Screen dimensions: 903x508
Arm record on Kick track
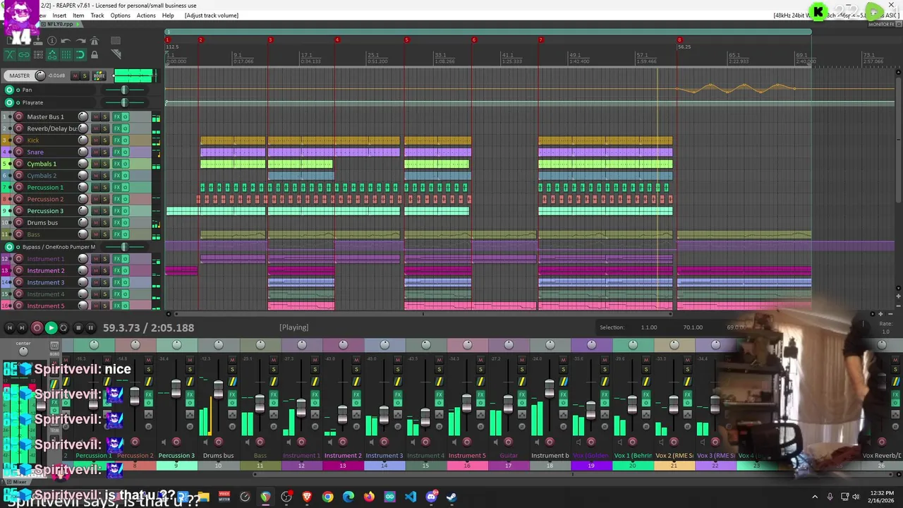[x=19, y=140]
